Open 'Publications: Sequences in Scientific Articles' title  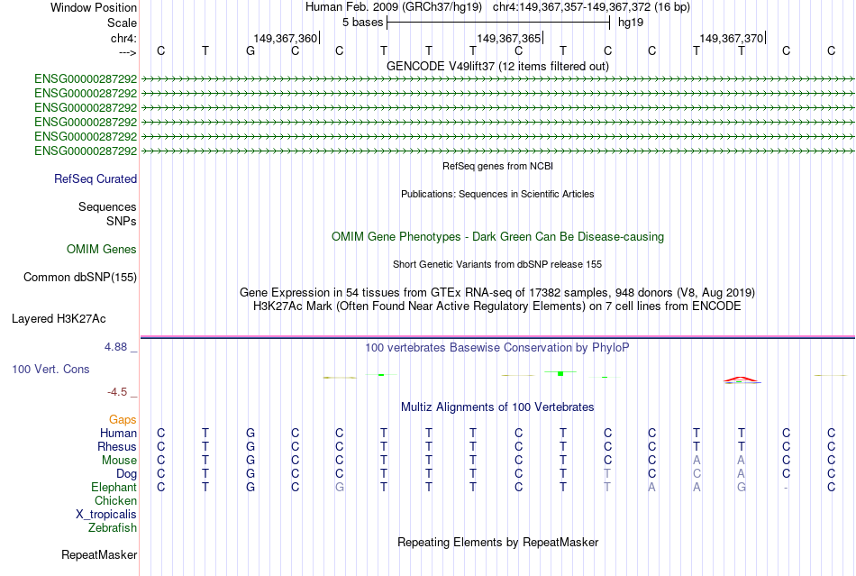coord(497,194)
